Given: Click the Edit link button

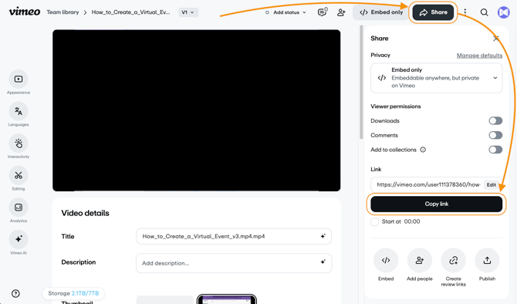Looking at the screenshot, I should (491, 184).
